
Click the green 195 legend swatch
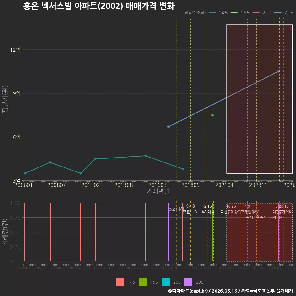pyautogui.click(x=143, y=282)
